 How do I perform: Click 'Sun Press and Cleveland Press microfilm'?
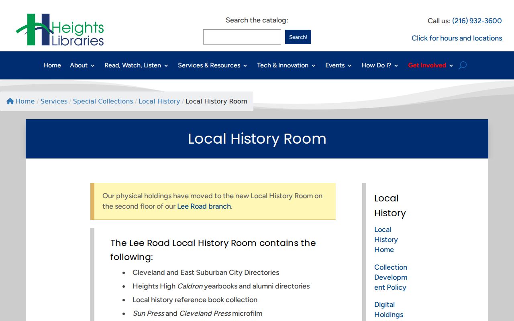(197, 313)
